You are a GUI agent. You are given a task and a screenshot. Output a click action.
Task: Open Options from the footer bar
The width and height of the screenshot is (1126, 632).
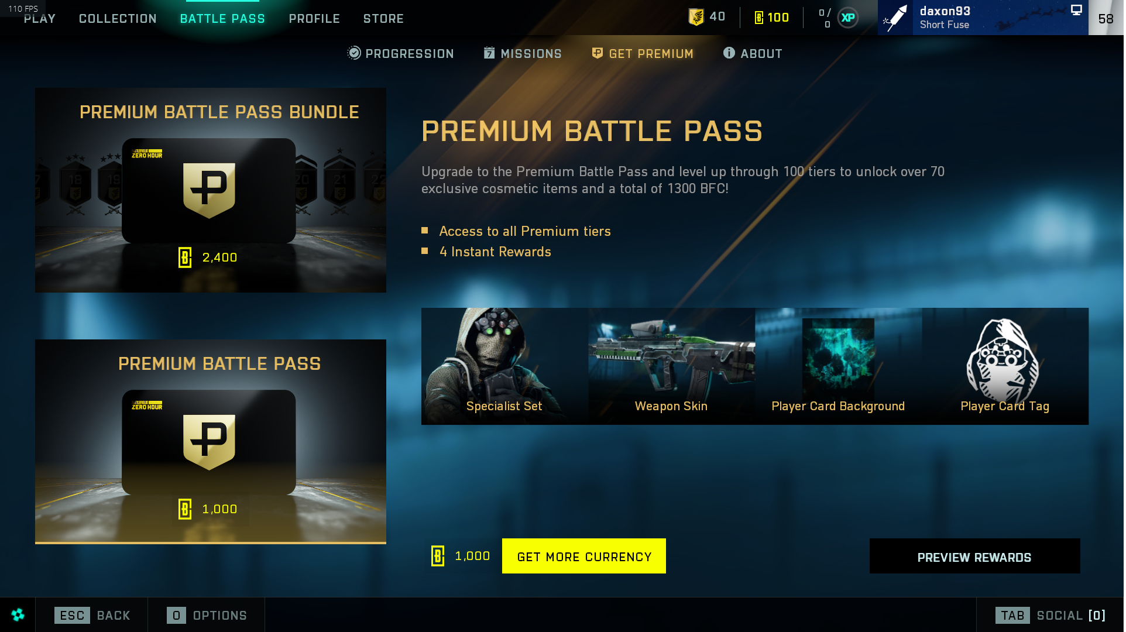pyautogui.click(x=207, y=615)
